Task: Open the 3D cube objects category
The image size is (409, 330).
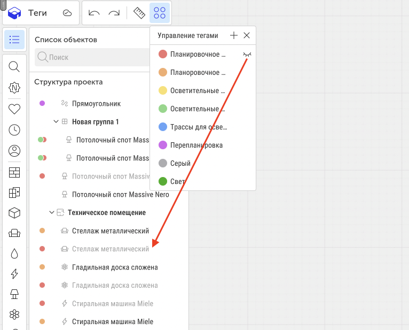Action: click(14, 213)
